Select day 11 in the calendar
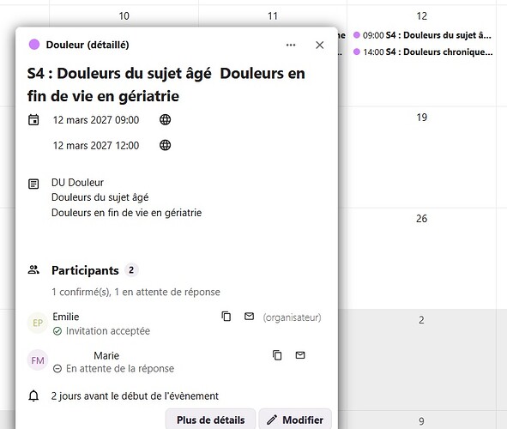This screenshot has width=507, height=429. point(273,15)
